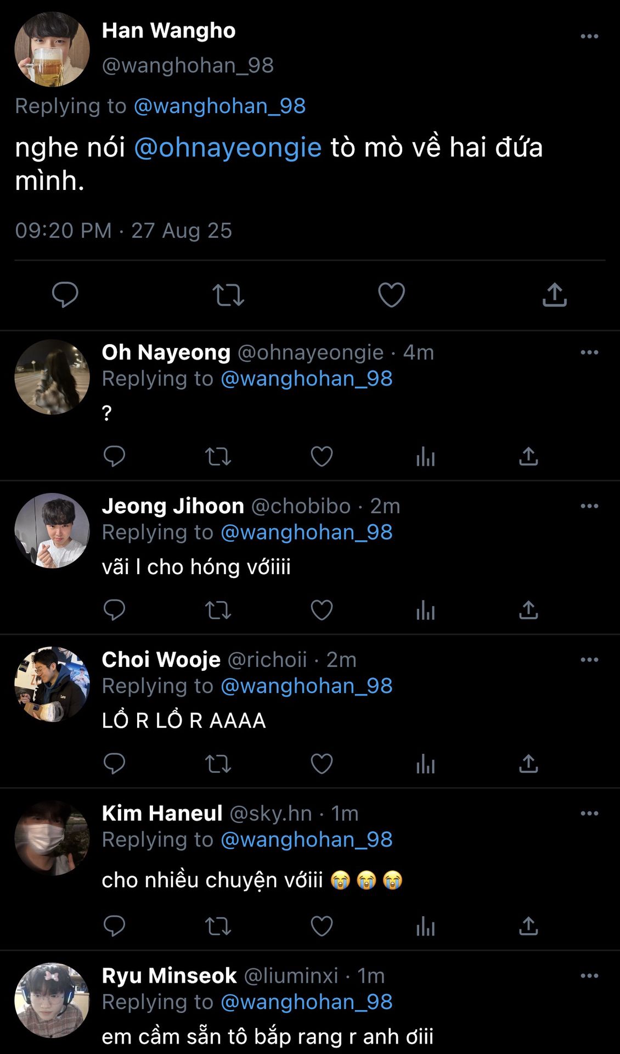Image resolution: width=620 pixels, height=1054 pixels.
Task: Open more options on Kim Haneul's reply
Action: pyautogui.click(x=589, y=814)
